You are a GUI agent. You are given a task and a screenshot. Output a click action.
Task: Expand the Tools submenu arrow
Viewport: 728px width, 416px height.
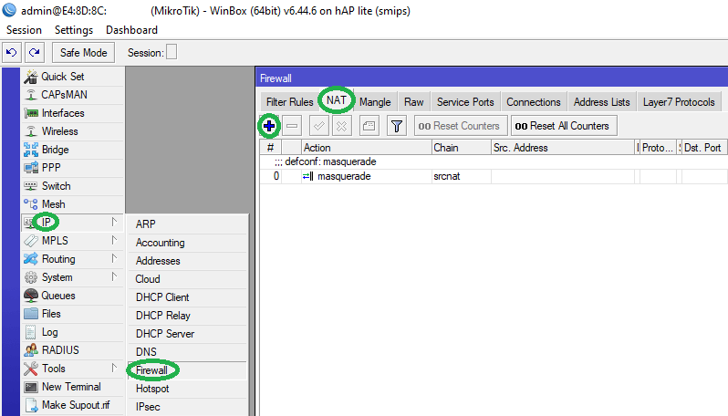point(114,368)
